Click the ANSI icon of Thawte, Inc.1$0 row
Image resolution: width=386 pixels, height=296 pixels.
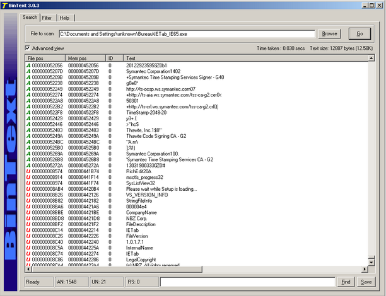pos(28,130)
